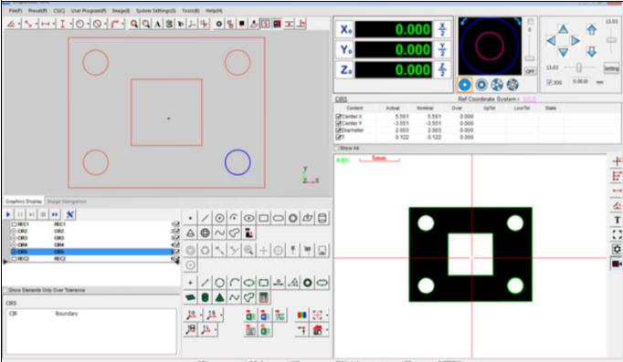Select the green arc measurement tool
The width and height of the screenshot is (623, 362).
(235, 283)
